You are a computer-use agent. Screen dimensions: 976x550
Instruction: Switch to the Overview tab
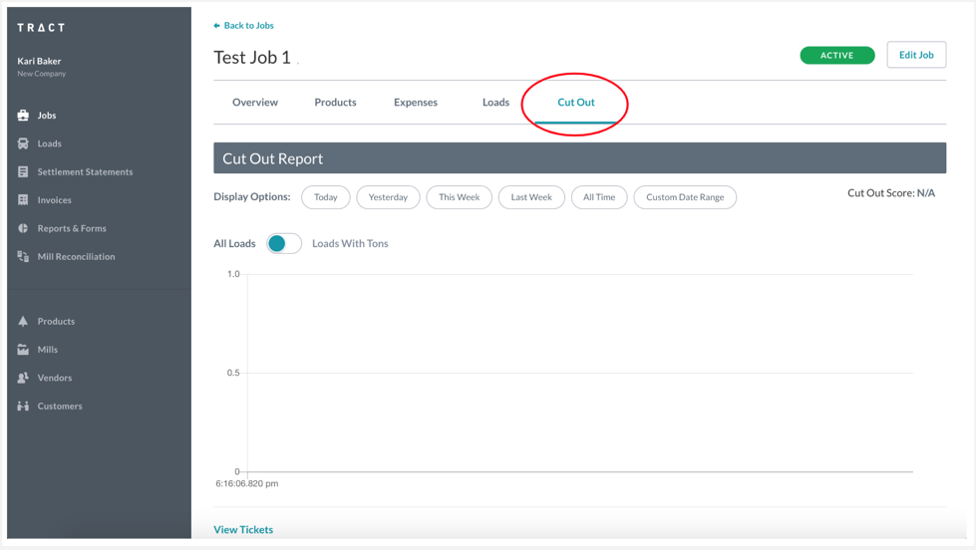point(255,103)
